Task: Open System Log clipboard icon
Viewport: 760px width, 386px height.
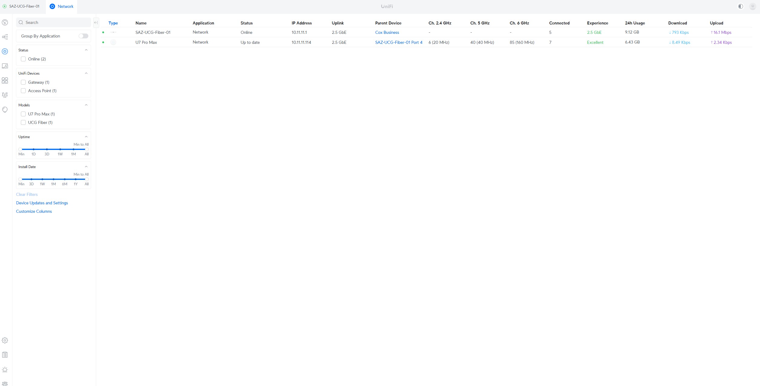Action: (x=5, y=355)
